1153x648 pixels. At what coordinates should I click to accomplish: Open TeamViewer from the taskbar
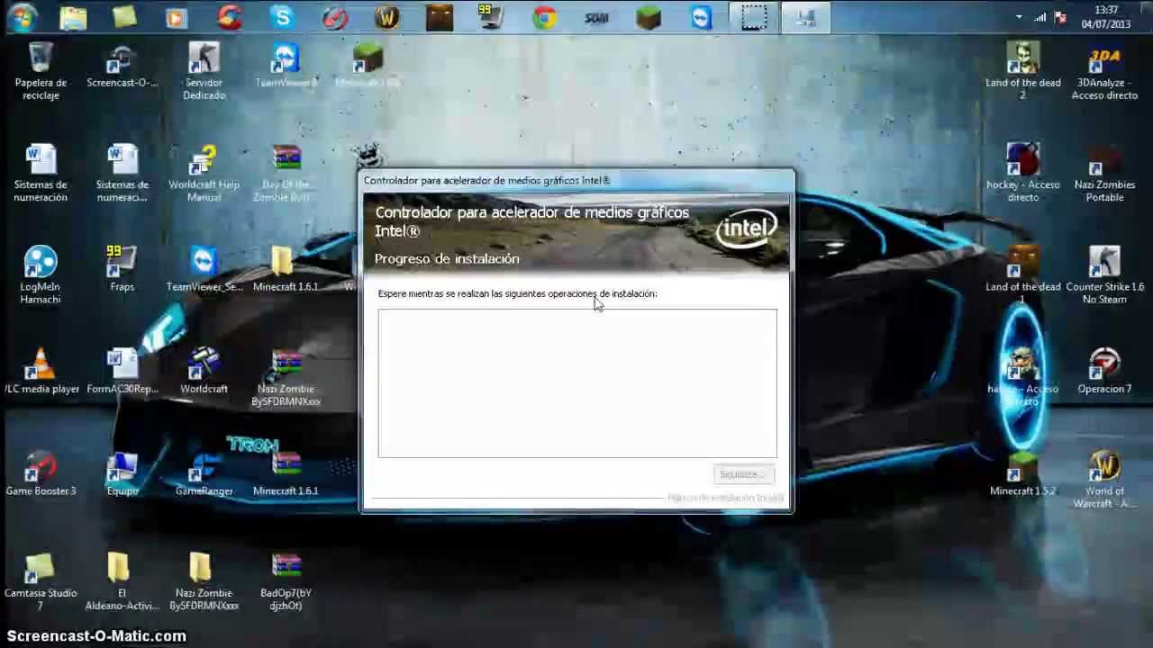(x=702, y=17)
